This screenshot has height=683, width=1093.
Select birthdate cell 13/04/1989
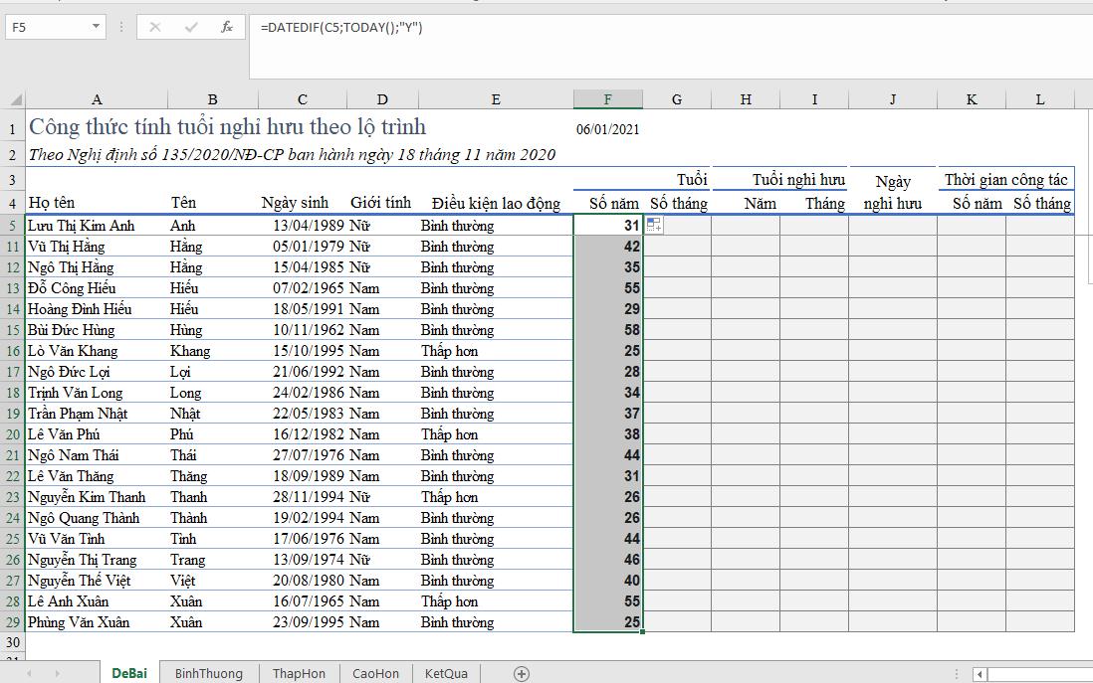(302, 226)
